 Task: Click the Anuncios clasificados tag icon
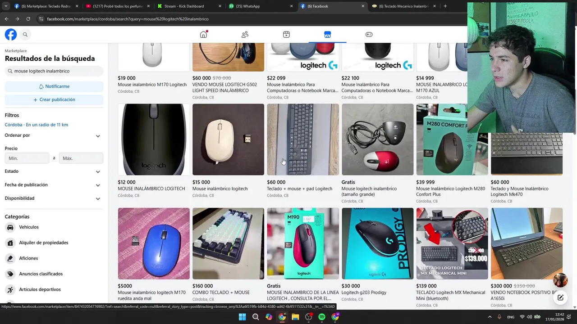10,274
